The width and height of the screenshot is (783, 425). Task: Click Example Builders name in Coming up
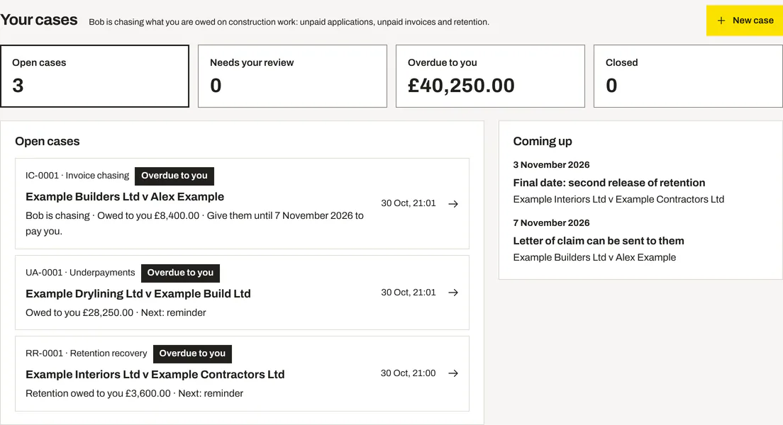[x=595, y=257]
